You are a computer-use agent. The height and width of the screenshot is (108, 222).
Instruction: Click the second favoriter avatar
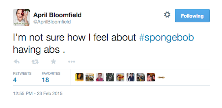click(x=90, y=77)
